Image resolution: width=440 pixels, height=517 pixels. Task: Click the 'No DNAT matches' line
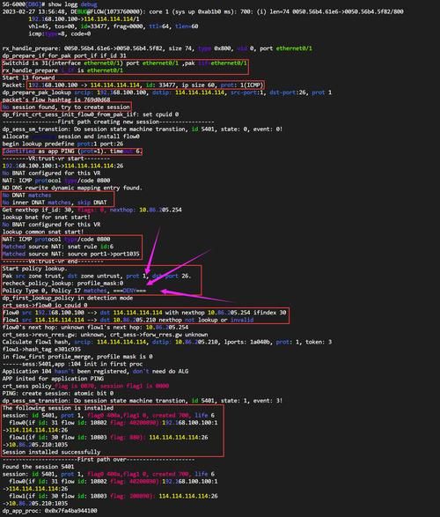26,195
